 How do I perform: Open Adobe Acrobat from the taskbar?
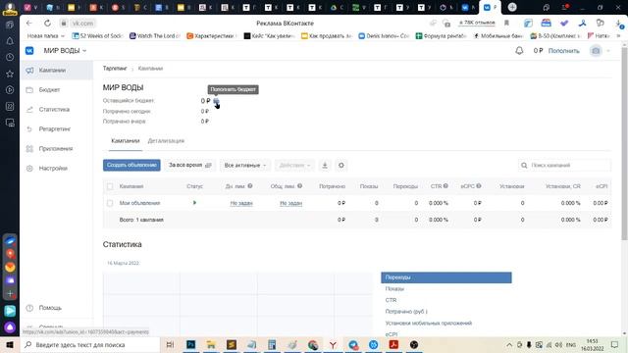(x=393, y=344)
